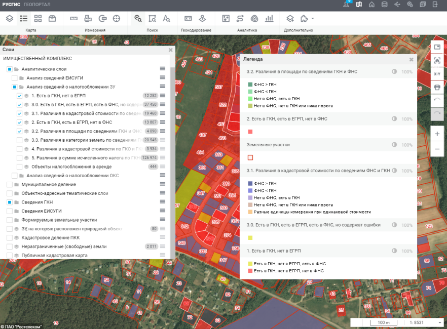
Task: Uncheck layer '1. Есть в ГКН, нет в ЕГРП'
Action: pos(19,96)
